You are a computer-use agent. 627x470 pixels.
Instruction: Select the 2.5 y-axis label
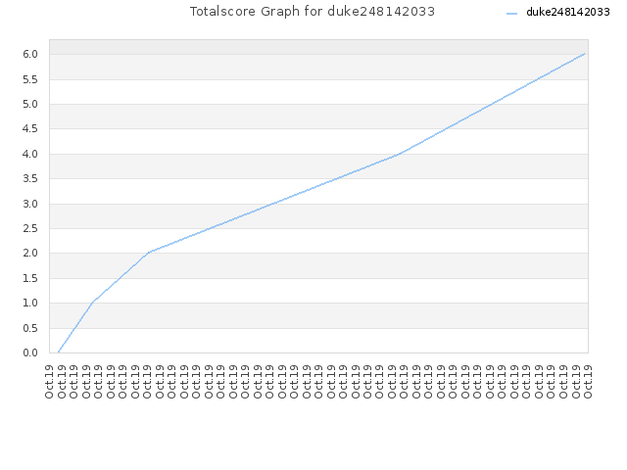[30, 228]
